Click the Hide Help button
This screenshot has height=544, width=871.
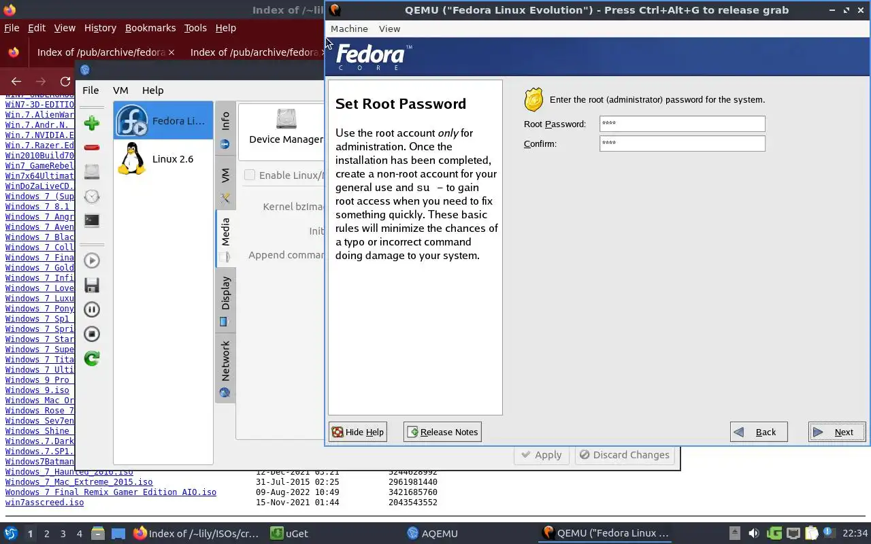pyautogui.click(x=358, y=432)
